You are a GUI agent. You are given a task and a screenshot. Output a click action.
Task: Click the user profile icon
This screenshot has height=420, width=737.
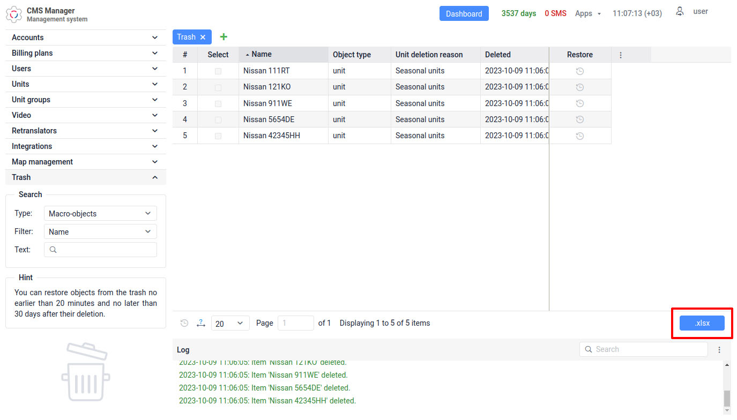(680, 12)
